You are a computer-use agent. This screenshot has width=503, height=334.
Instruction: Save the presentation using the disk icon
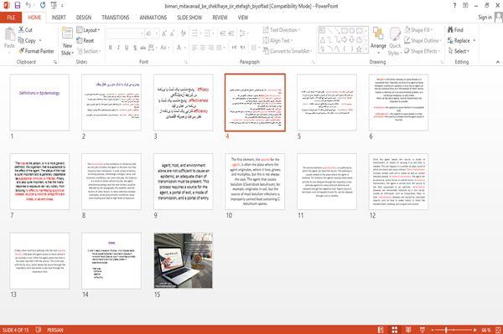pos(18,6)
